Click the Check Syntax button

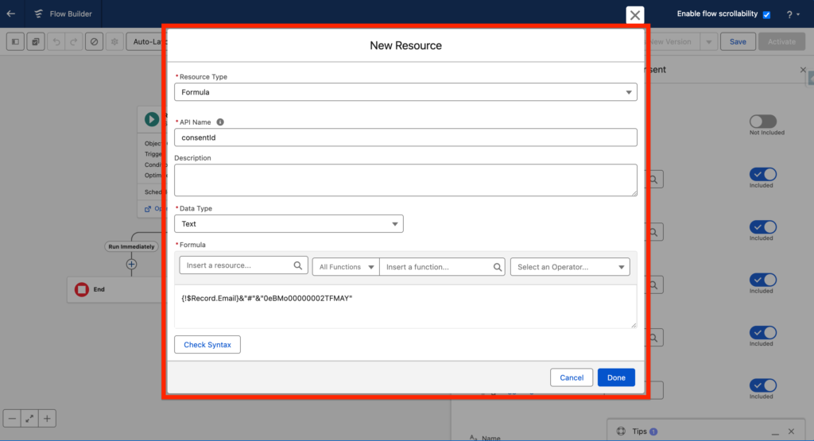207,345
